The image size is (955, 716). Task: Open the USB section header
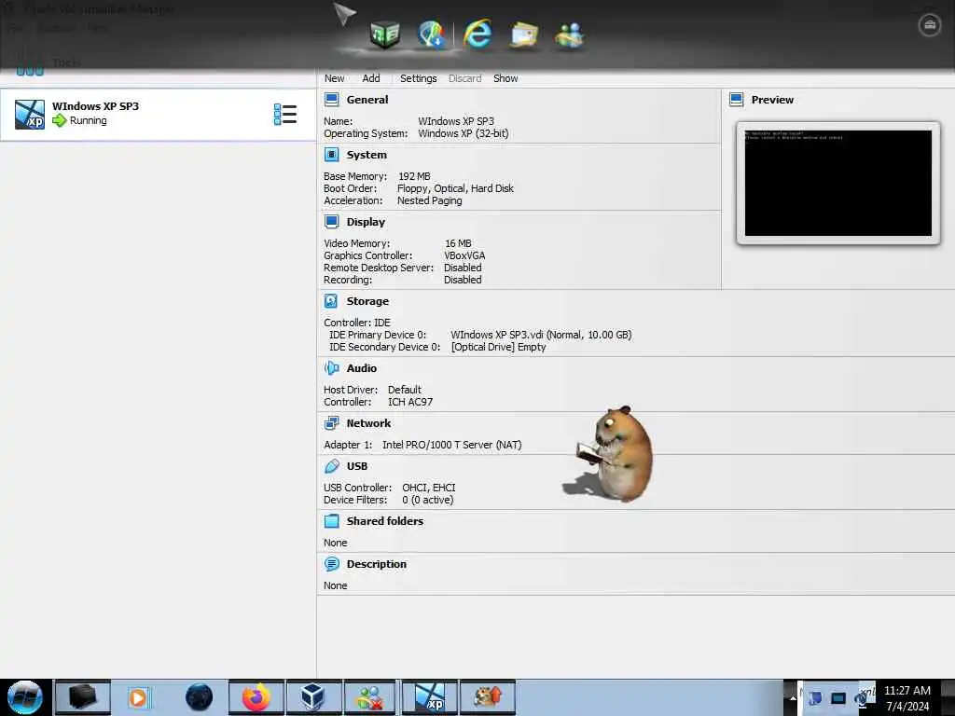(357, 466)
